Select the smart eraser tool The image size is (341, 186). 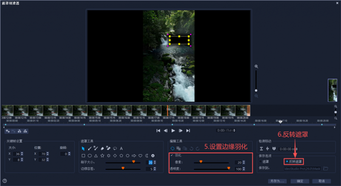pyautogui.click(x=108, y=148)
